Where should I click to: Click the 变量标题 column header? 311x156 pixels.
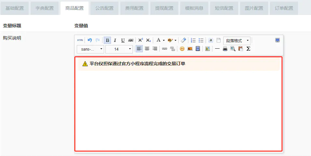pos(12,26)
